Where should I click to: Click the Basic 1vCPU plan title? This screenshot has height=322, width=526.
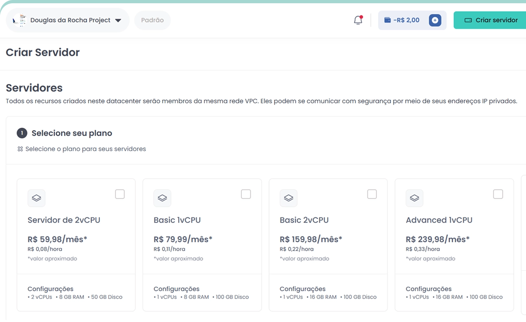(x=177, y=220)
